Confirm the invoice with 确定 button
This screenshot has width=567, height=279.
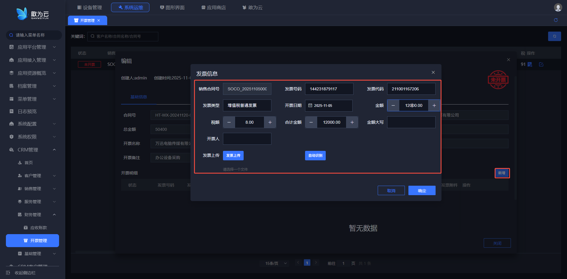[422, 191]
